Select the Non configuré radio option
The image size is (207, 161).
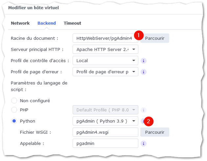click(x=14, y=101)
